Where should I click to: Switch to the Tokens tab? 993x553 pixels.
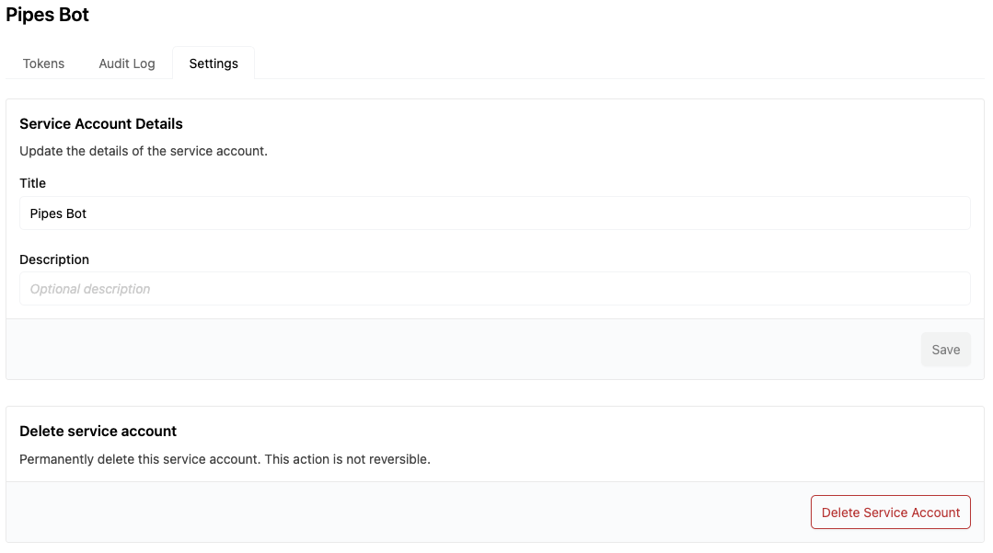tap(44, 63)
